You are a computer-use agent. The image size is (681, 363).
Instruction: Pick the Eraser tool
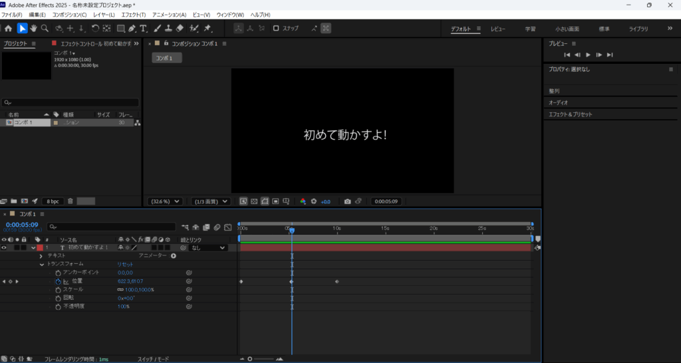[x=180, y=29]
